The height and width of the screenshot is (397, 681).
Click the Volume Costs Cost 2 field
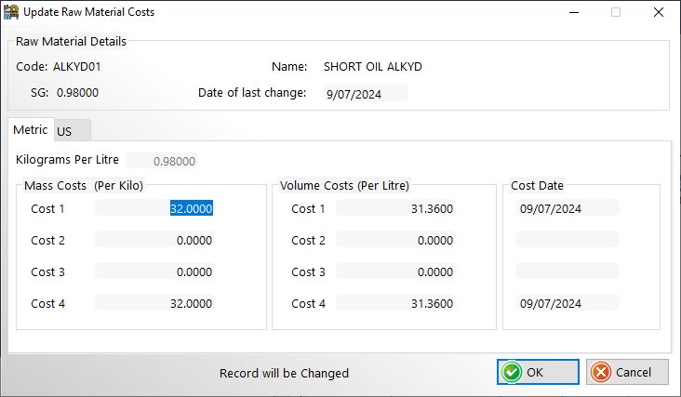tap(395, 240)
